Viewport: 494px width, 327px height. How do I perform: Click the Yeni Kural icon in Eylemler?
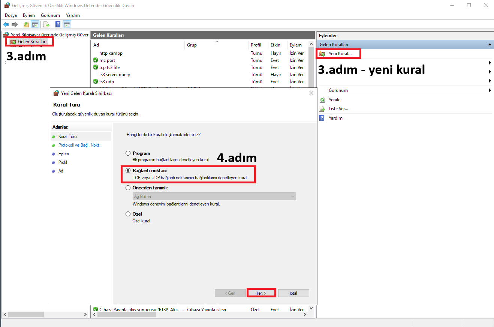coord(322,54)
